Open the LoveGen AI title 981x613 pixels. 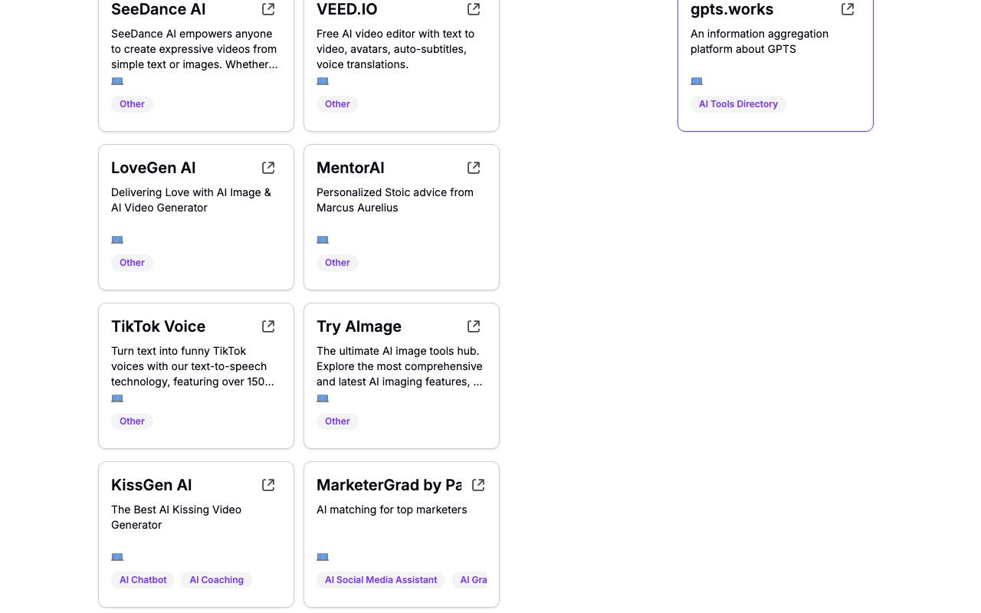click(x=153, y=168)
